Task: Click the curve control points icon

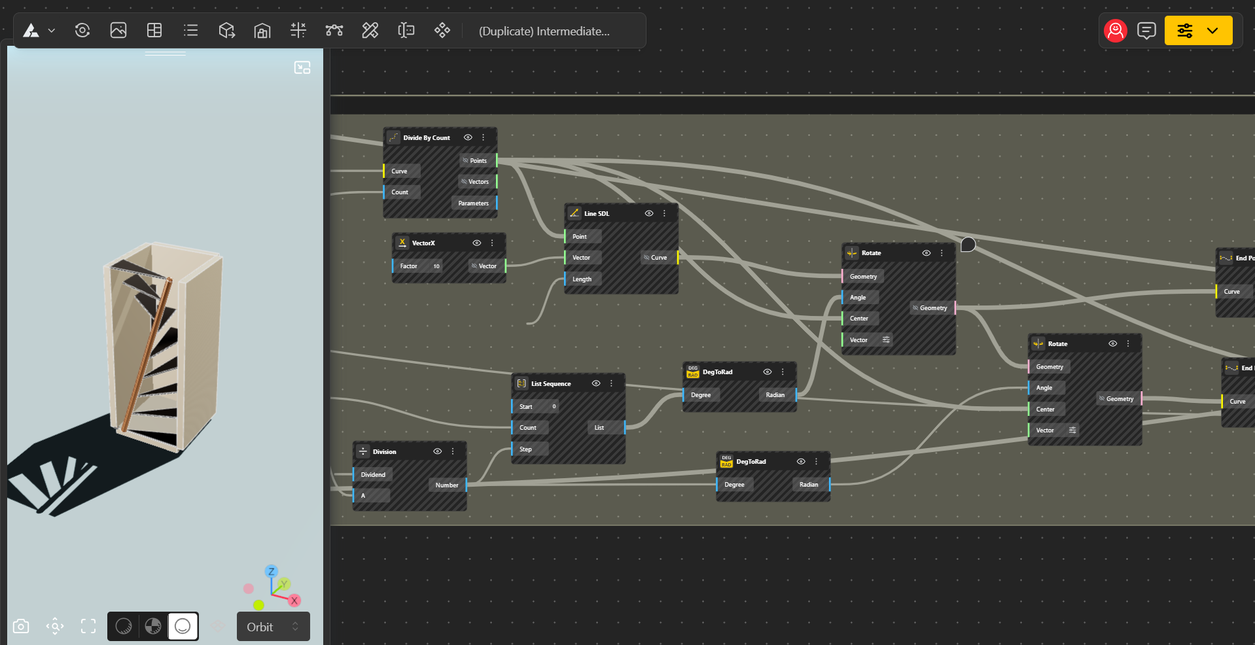Action: tap(334, 31)
